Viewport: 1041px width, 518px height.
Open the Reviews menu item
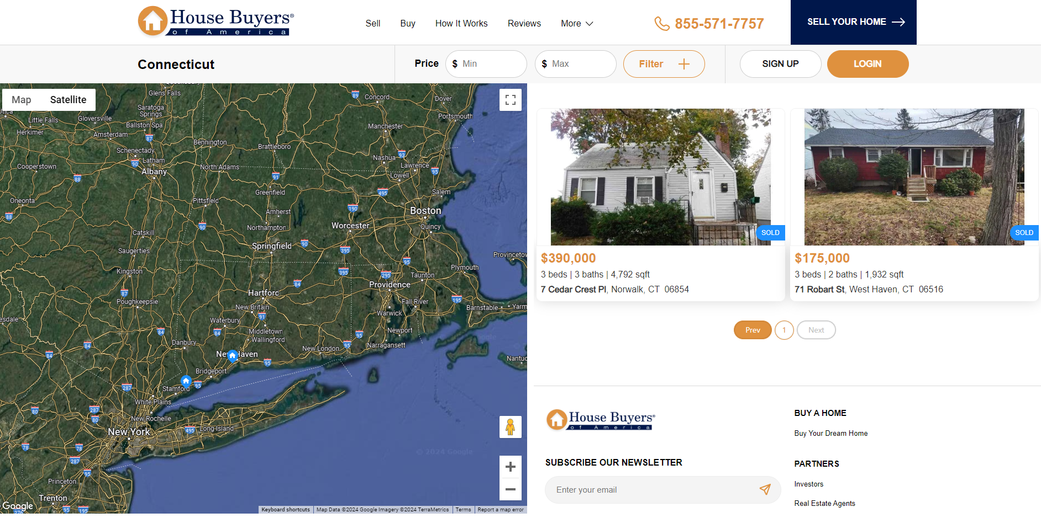(524, 24)
